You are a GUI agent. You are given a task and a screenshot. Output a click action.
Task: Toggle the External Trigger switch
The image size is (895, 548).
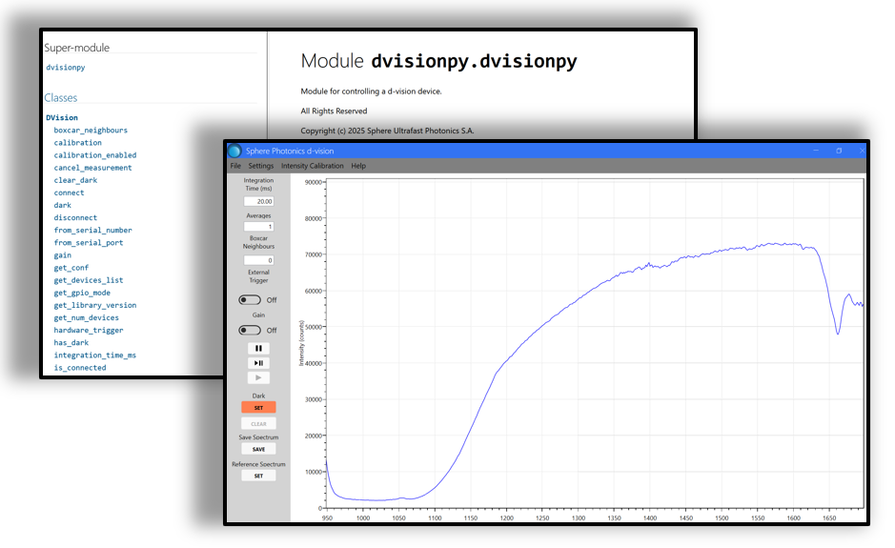[250, 300]
